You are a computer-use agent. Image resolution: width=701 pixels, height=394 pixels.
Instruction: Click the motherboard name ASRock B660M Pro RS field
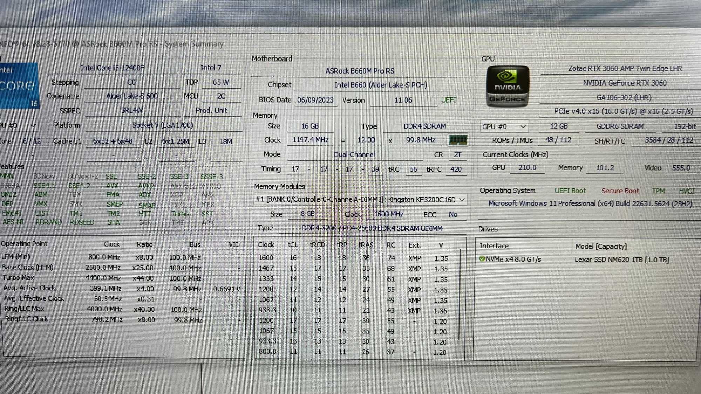(360, 71)
